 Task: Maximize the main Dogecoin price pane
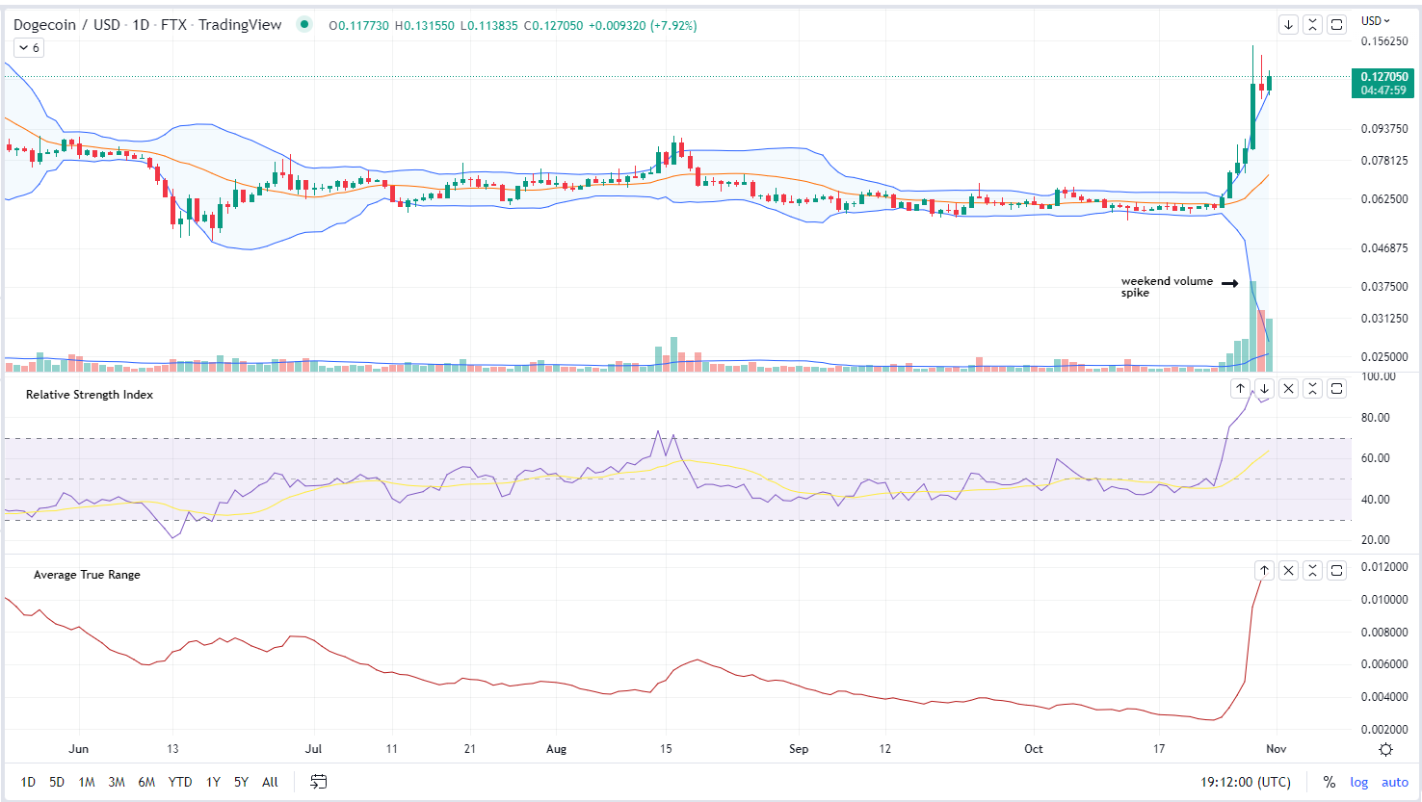coord(1336,25)
